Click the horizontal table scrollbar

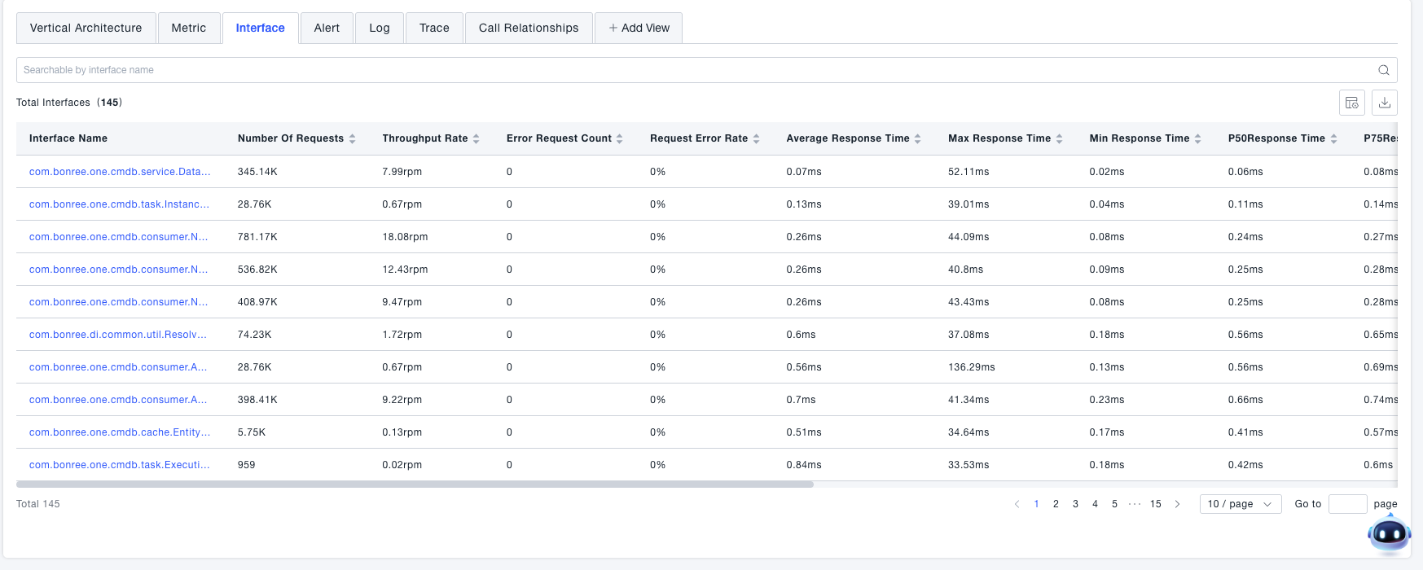click(x=415, y=484)
